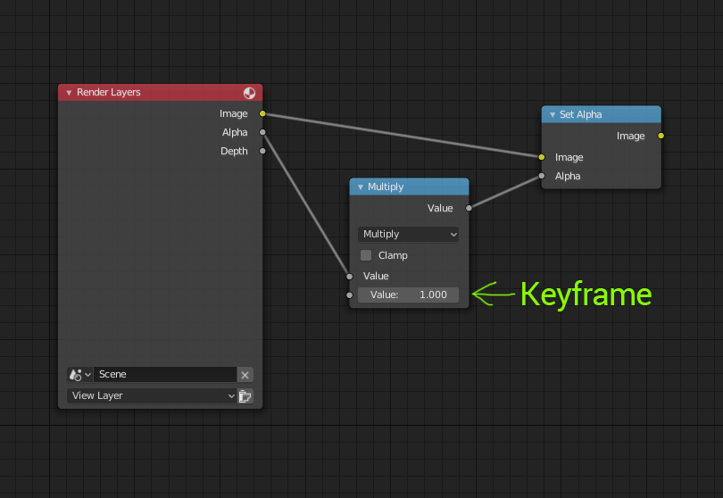Enable the Clamp checkbox
This screenshot has height=498, width=723.
tap(366, 255)
